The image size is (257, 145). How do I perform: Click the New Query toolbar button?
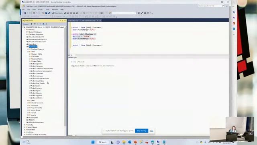(57, 13)
